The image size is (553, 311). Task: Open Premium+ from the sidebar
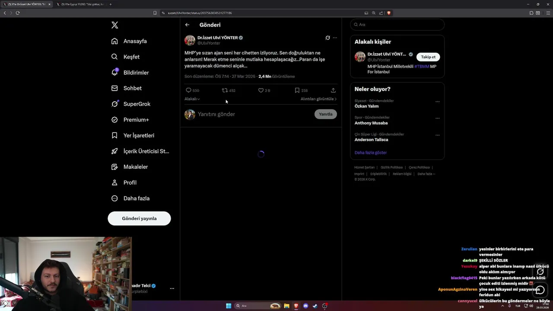pos(130,120)
